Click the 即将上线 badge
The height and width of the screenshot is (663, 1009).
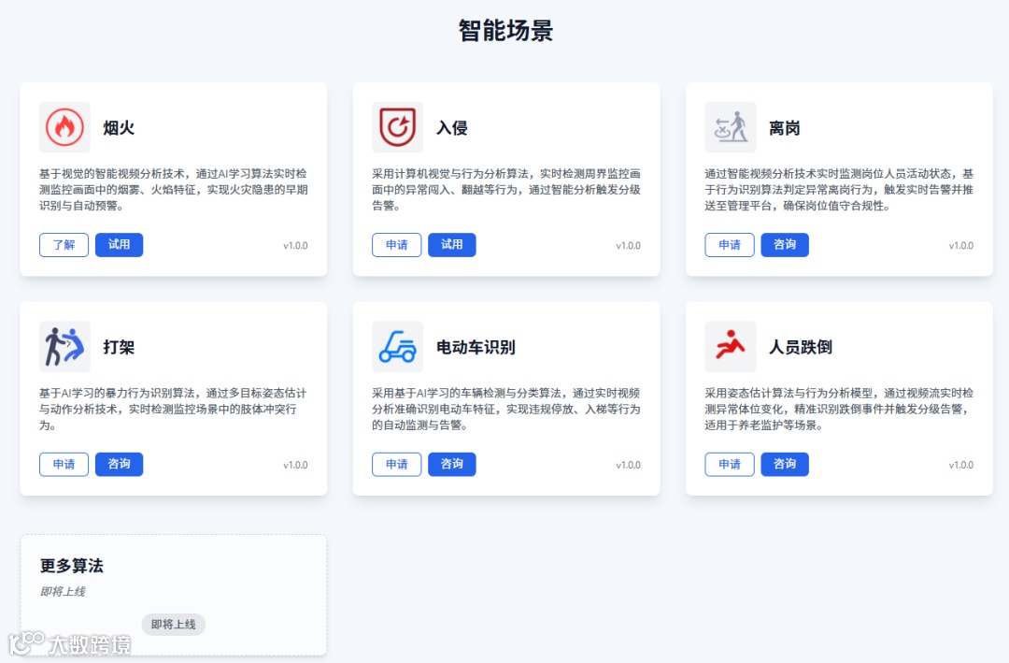point(174,625)
